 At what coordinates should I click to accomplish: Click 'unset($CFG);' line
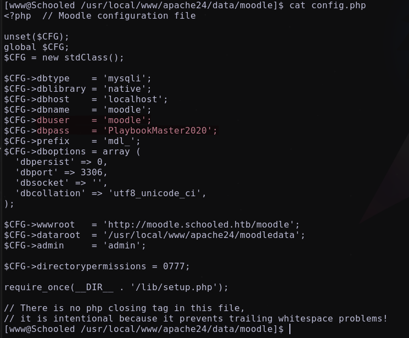(37, 37)
